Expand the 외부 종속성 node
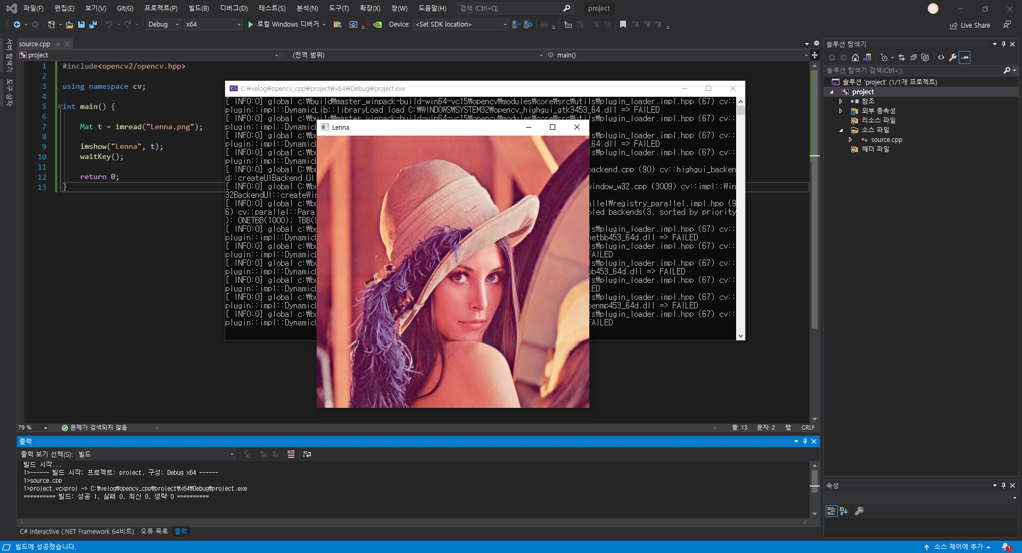This screenshot has height=553, width=1022. point(841,111)
